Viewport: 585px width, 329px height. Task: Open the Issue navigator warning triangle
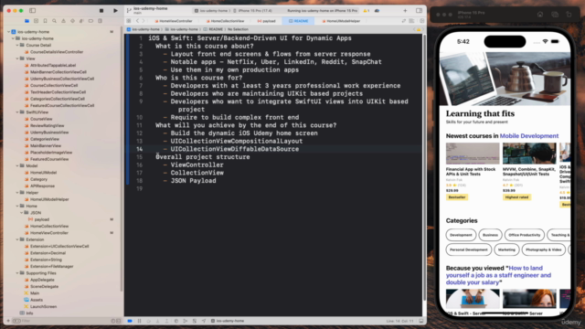[63, 21]
